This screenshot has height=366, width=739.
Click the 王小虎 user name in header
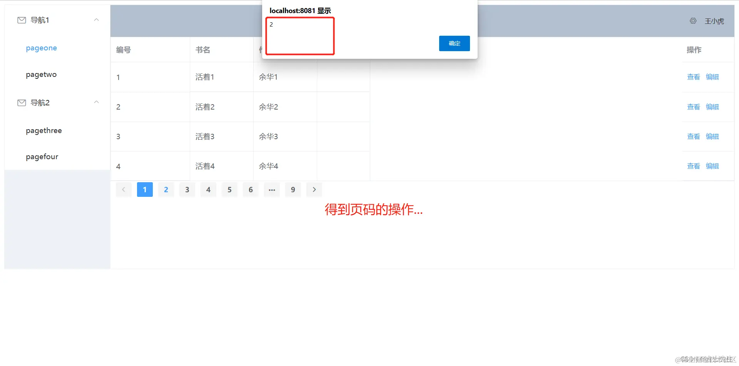(x=714, y=21)
